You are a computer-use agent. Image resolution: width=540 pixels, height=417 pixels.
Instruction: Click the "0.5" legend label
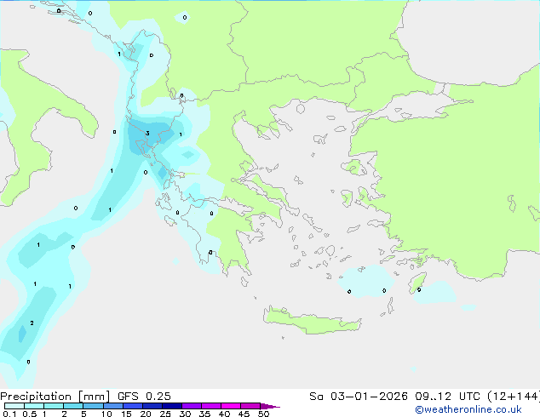click(30, 414)
